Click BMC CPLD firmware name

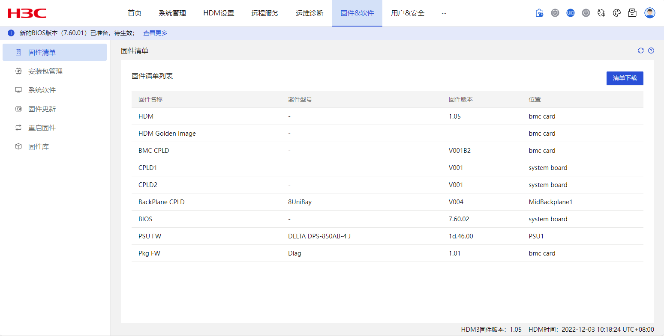(154, 151)
